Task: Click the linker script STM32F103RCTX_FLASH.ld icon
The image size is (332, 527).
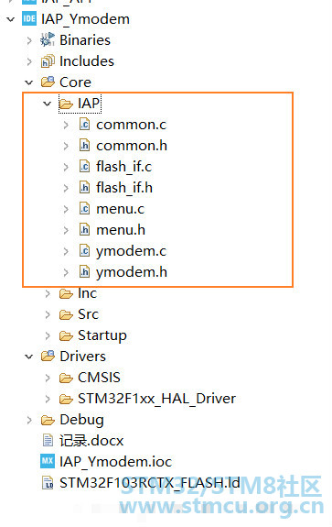Action: [x=48, y=483]
